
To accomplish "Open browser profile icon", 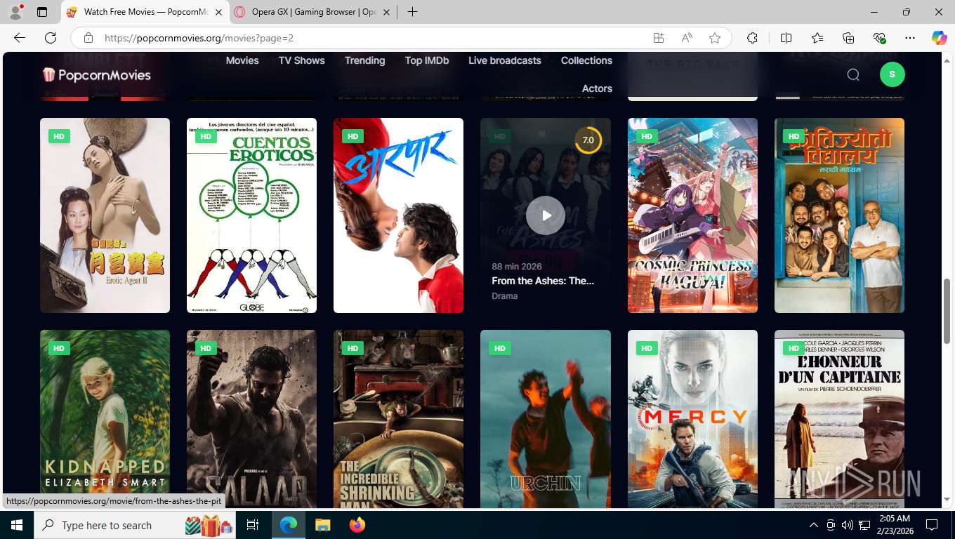I will [x=15, y=12].
